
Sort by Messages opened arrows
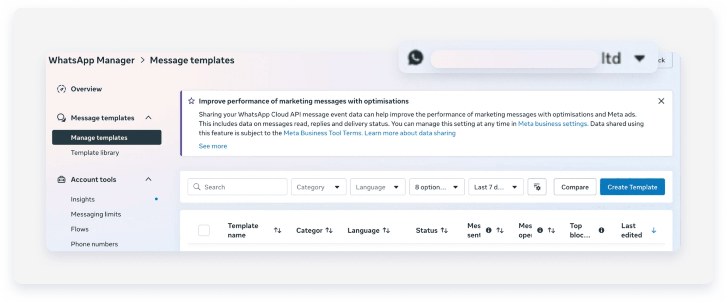click(x=551, y=230)
